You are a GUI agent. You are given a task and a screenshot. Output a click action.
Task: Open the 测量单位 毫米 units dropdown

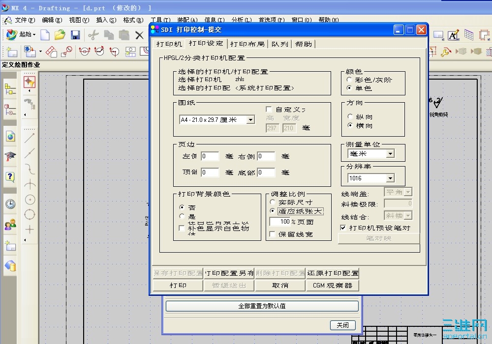390,153
